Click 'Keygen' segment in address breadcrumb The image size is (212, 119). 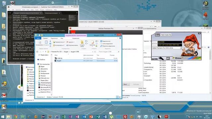click(66, 52)
